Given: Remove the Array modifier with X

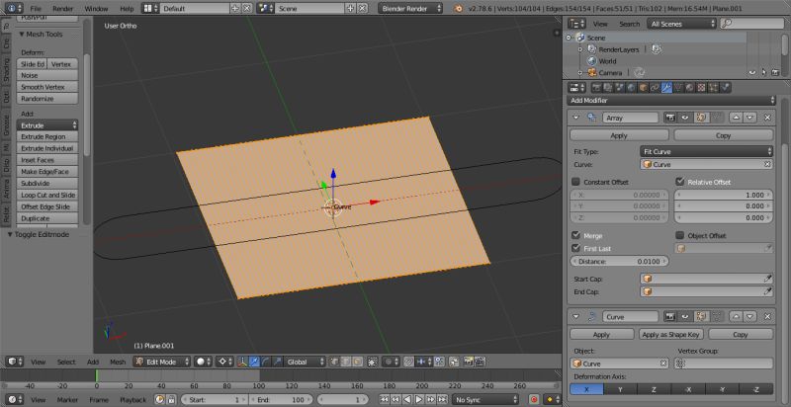Looking at the screenshot, I should pyautogui.click(x=767, y=118).
